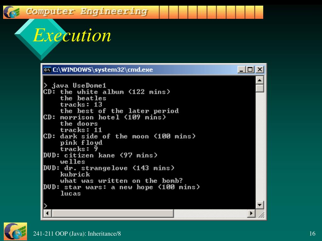
Task: Click 'what was written on the bomb?' line
Action: coord(121,181)
